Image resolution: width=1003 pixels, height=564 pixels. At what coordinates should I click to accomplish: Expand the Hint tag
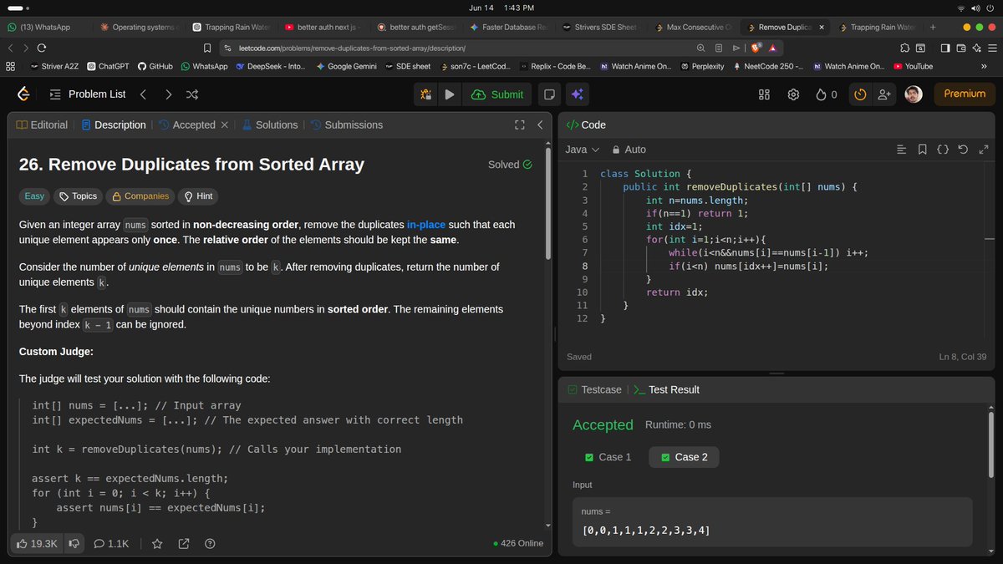point(198,196)
